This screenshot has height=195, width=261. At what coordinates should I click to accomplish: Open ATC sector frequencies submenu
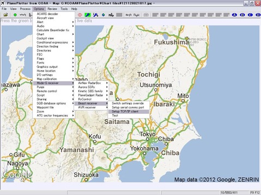[x=54, y=115]
